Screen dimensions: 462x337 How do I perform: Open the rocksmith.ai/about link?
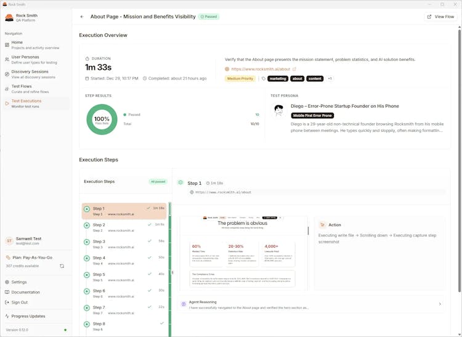tap(261, 69)
